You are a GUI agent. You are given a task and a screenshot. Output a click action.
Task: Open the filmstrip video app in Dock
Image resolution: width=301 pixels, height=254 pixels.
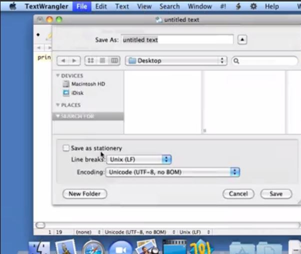click(174, 247)
